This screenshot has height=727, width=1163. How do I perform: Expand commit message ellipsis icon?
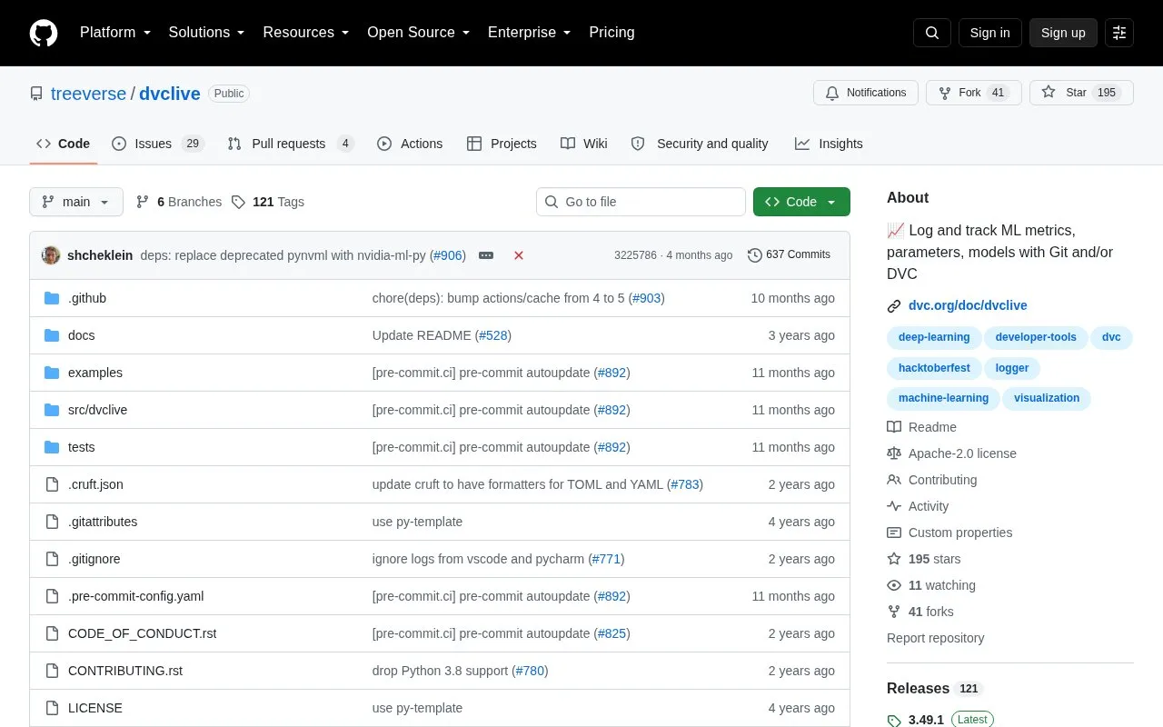click(x=486, y=255)
